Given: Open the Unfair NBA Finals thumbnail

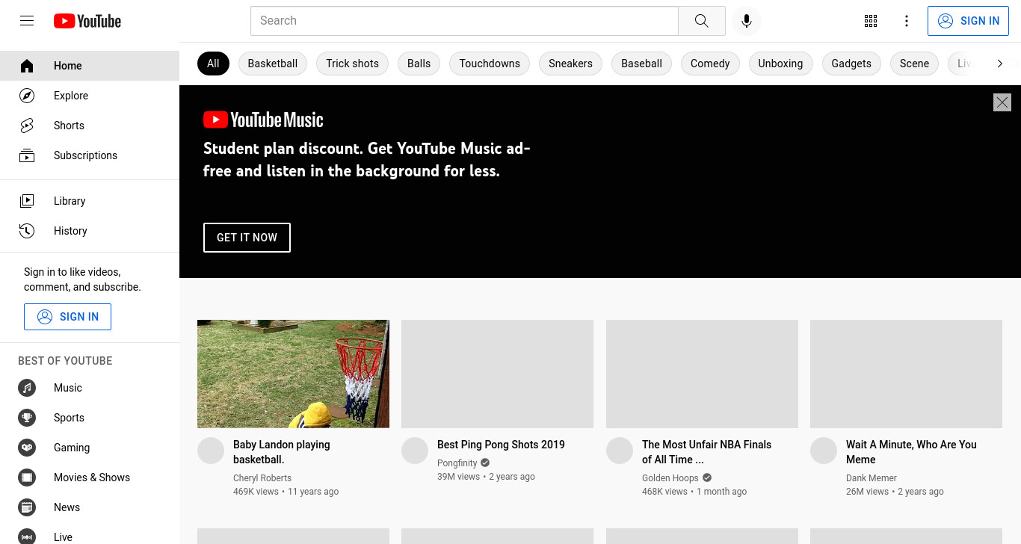Looking at the screenshot, I should pos(702,374).
